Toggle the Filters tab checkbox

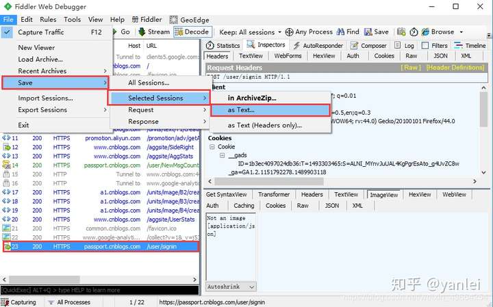tap(425, 46)
